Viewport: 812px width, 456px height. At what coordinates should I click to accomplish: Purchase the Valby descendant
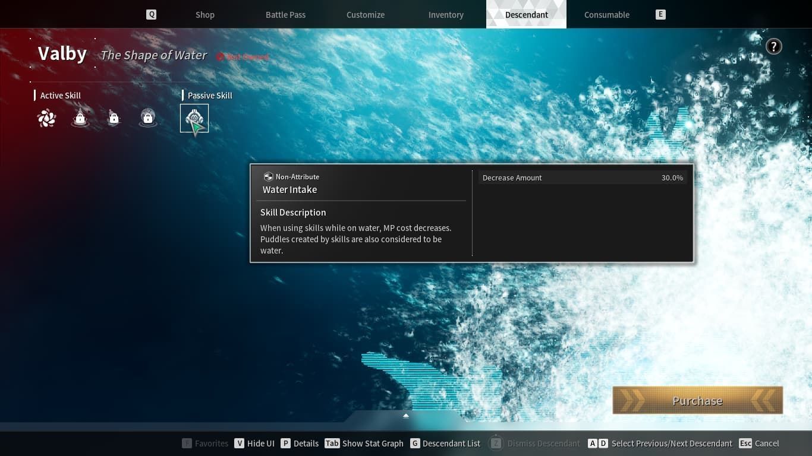[x=697, y=401]
